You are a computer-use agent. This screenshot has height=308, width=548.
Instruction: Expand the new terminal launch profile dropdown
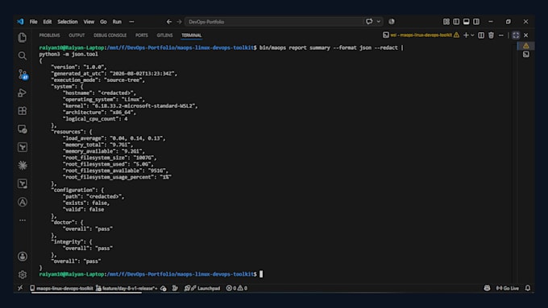click(472, 35)
